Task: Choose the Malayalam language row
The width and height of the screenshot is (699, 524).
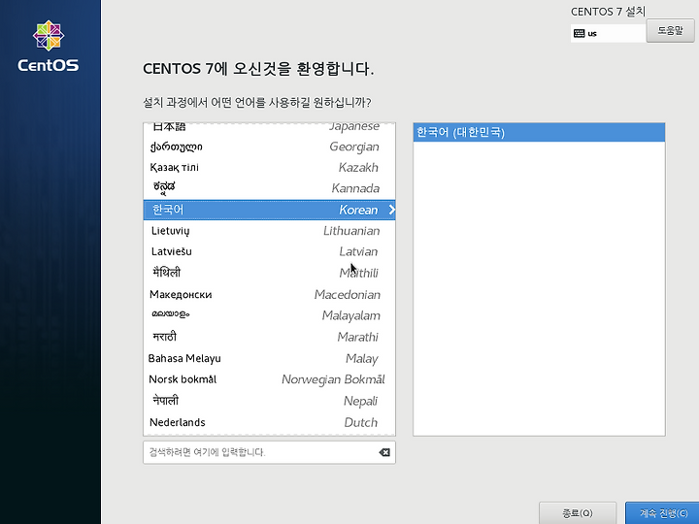Action: tap(269, 315)
